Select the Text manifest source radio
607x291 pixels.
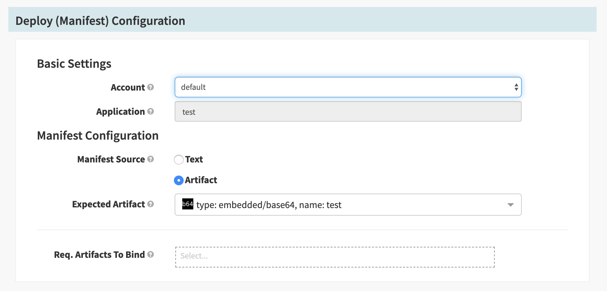(x=179, y=160)
